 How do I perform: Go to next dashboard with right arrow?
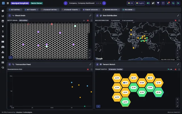pyautogui.click(x=104, y=3)
